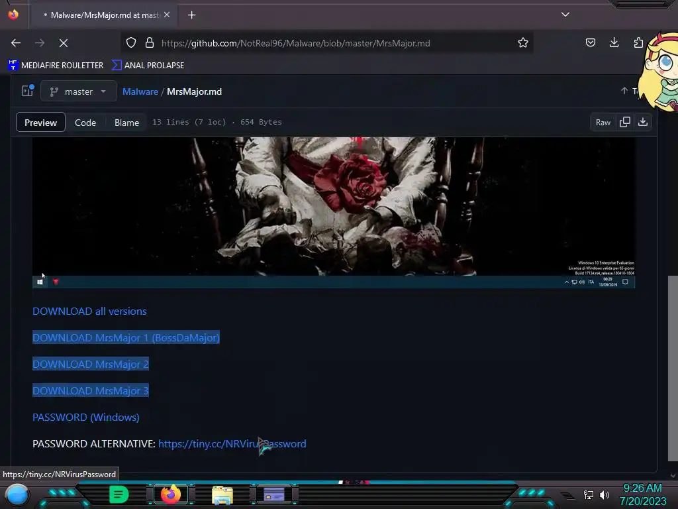
Task: Open the purple window app taskbar icon
Action: pyautogui.click(x=274, y=494)
